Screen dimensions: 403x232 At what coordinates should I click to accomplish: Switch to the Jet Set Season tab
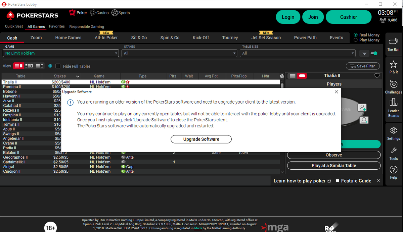[266, 38]
